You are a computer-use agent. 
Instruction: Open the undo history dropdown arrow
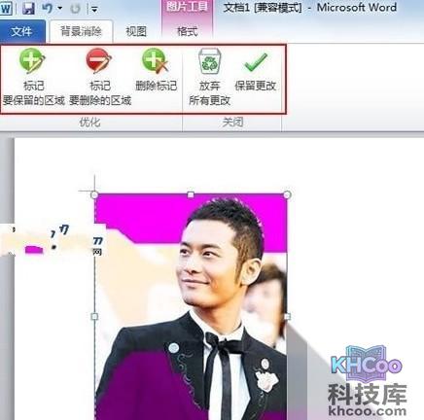[60, 8]
